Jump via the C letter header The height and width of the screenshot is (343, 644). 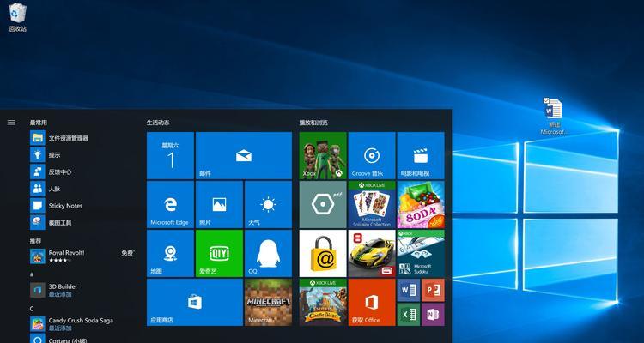[x=32, y=308]
